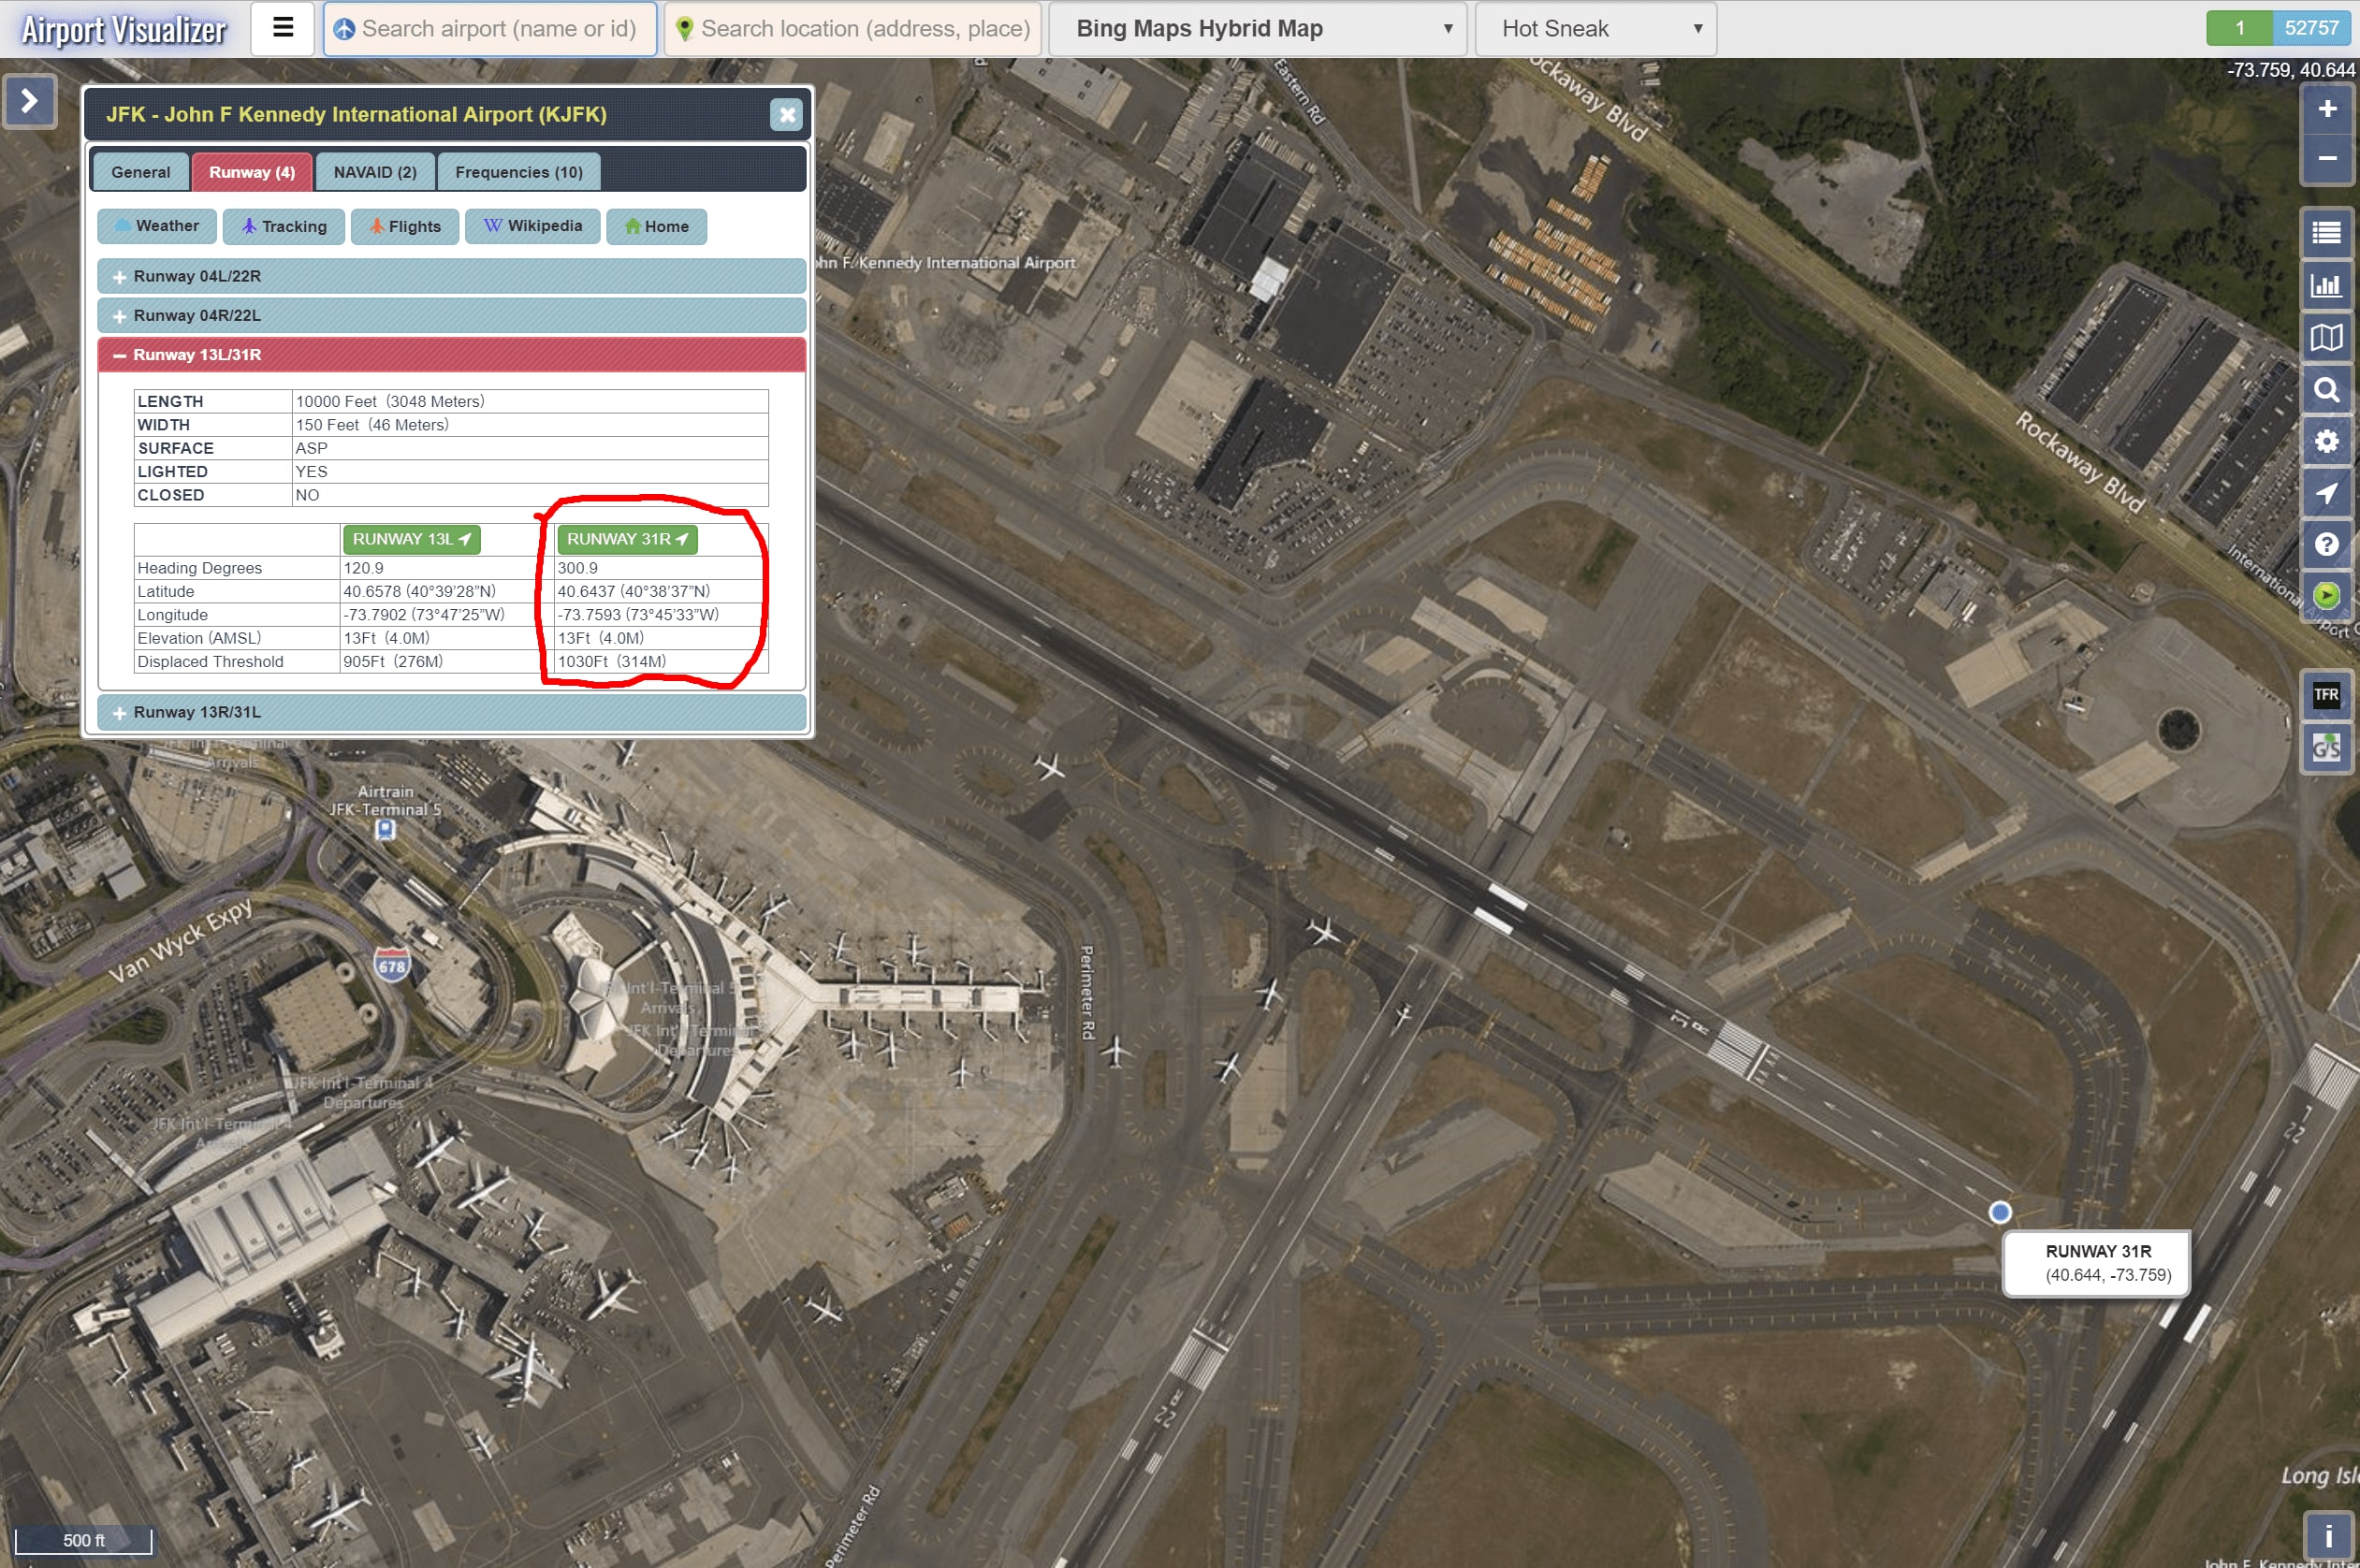This screenshot has height=1568, width=2360.
Task: Select 31R displaced threshold 1030Ft
Action: pyautogui.click(x=612, y=661)
